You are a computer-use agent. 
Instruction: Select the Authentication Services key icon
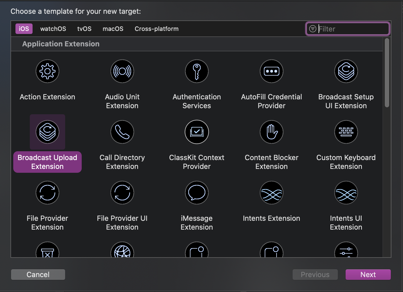coord(197,71)
